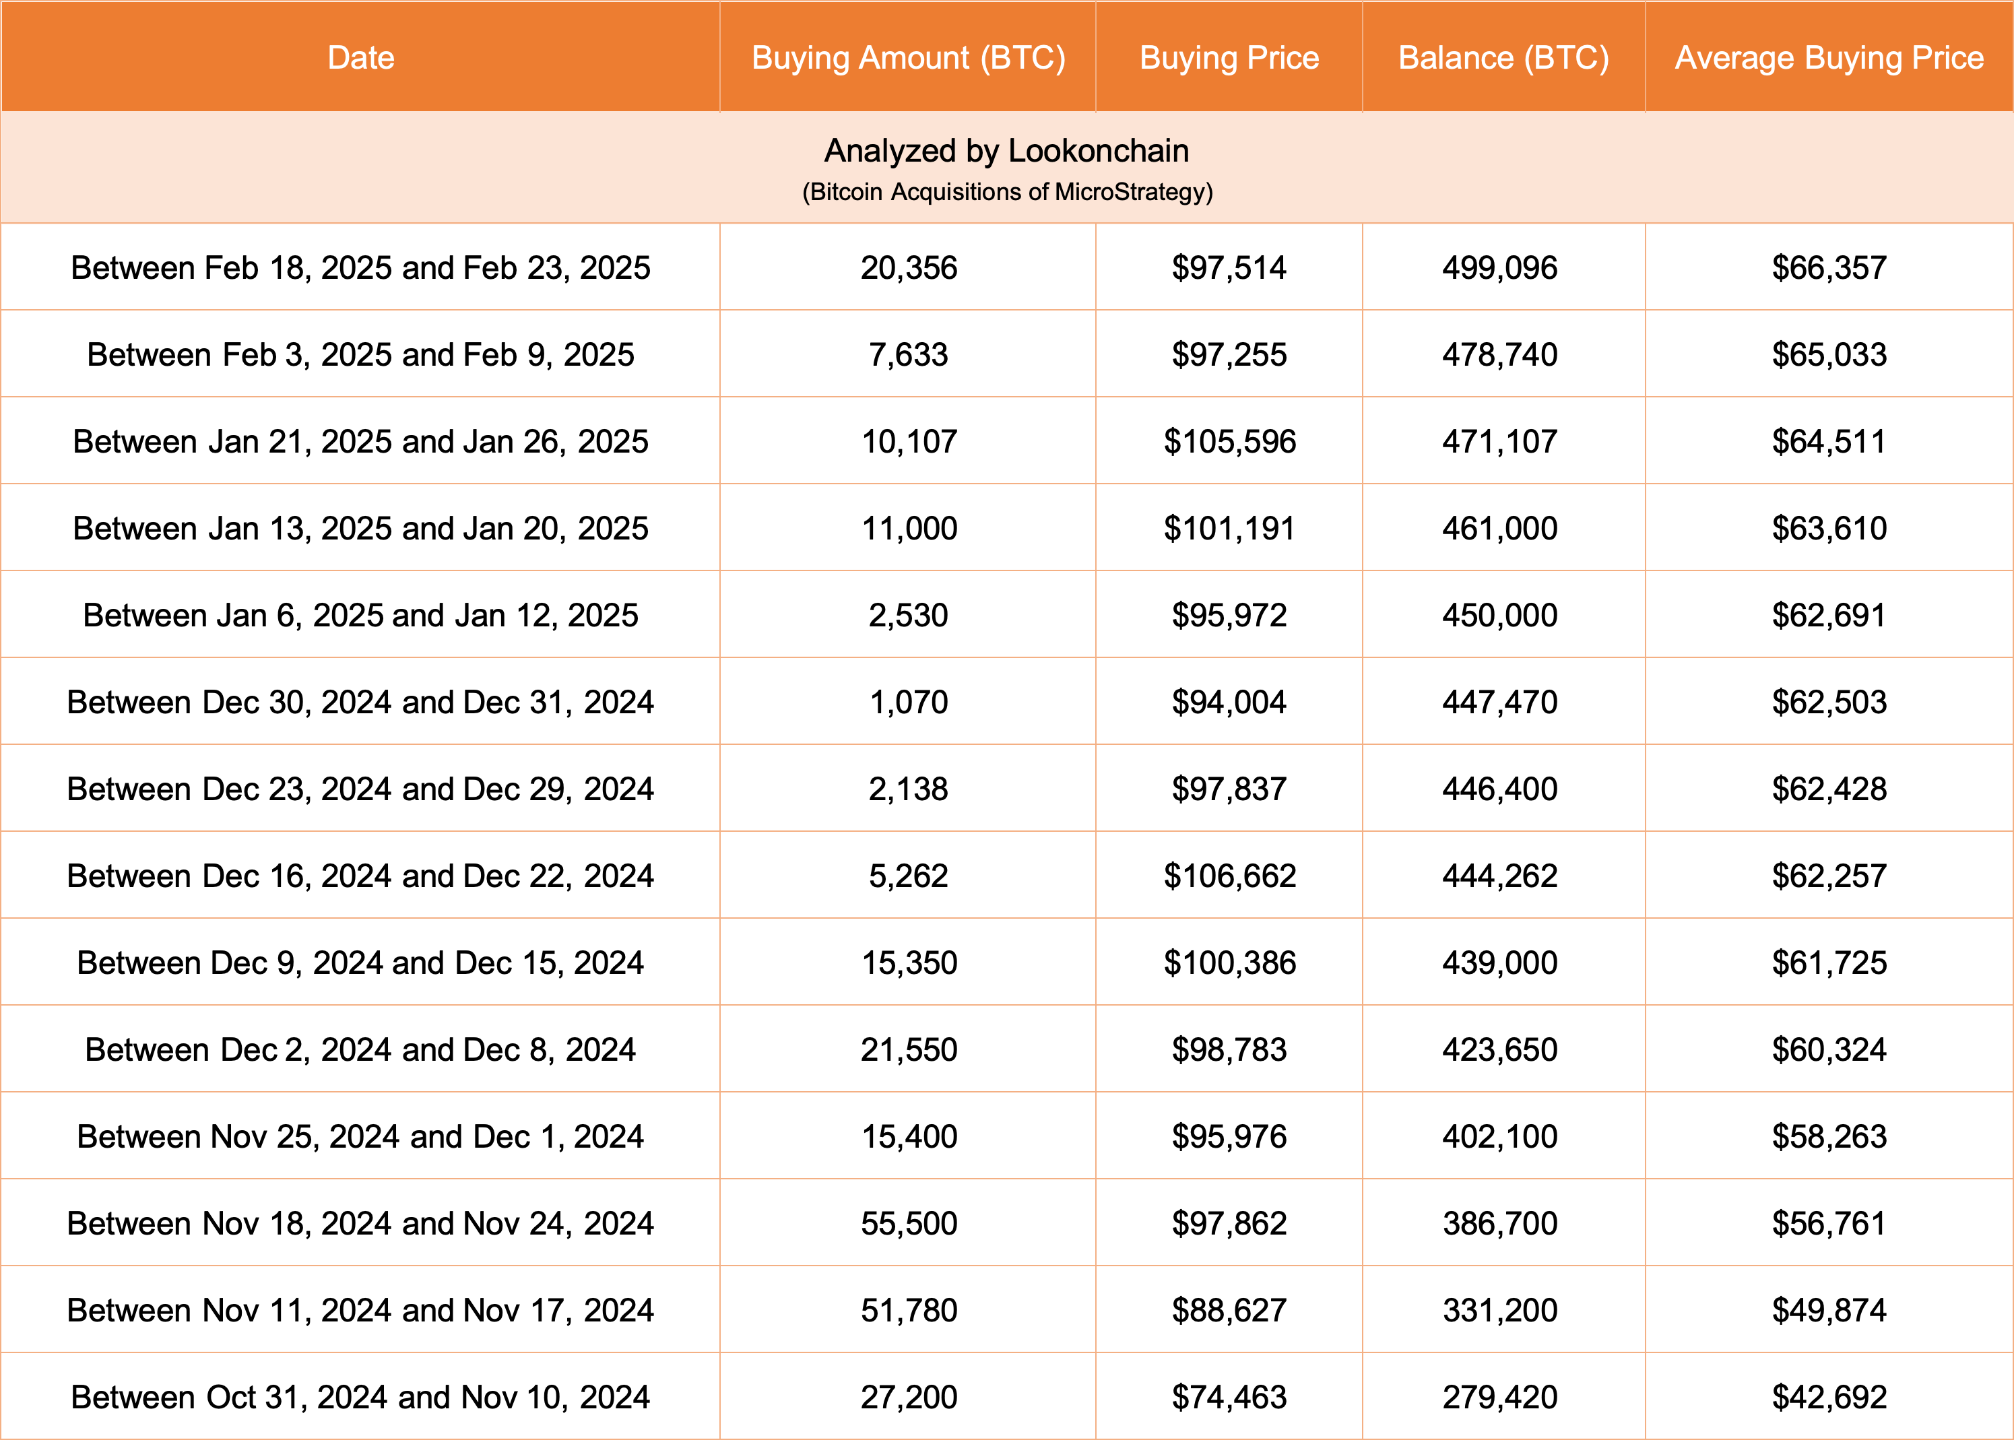Select the Feb 18 to Feb 23, 2025 date cell
This screenshot has width=2014, height=1440.
coord(360,268)
